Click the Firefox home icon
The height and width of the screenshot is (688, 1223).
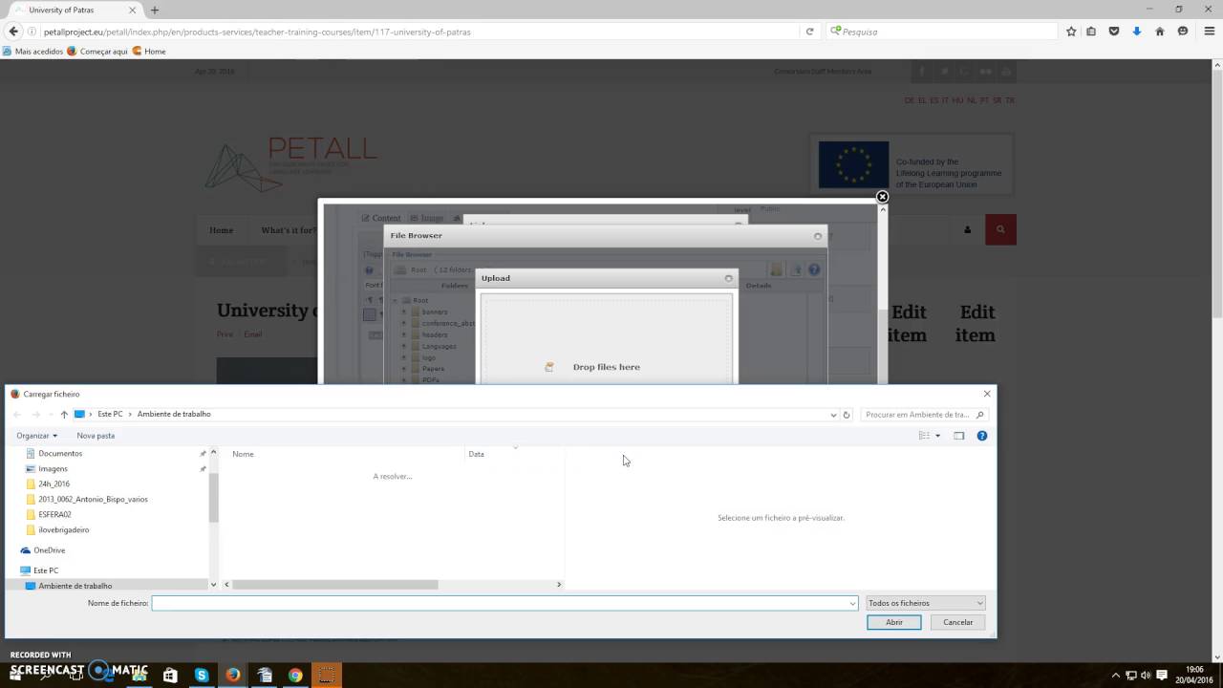1160,32
